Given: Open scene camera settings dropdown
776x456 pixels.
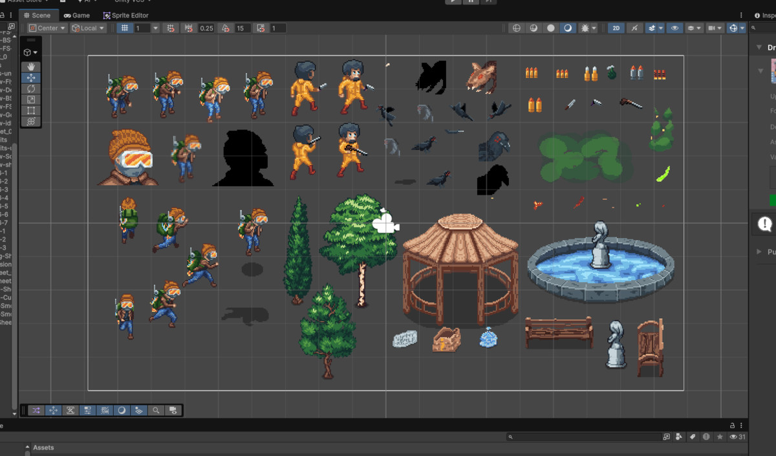Looking at the screenshot, I should click(715, 28).
